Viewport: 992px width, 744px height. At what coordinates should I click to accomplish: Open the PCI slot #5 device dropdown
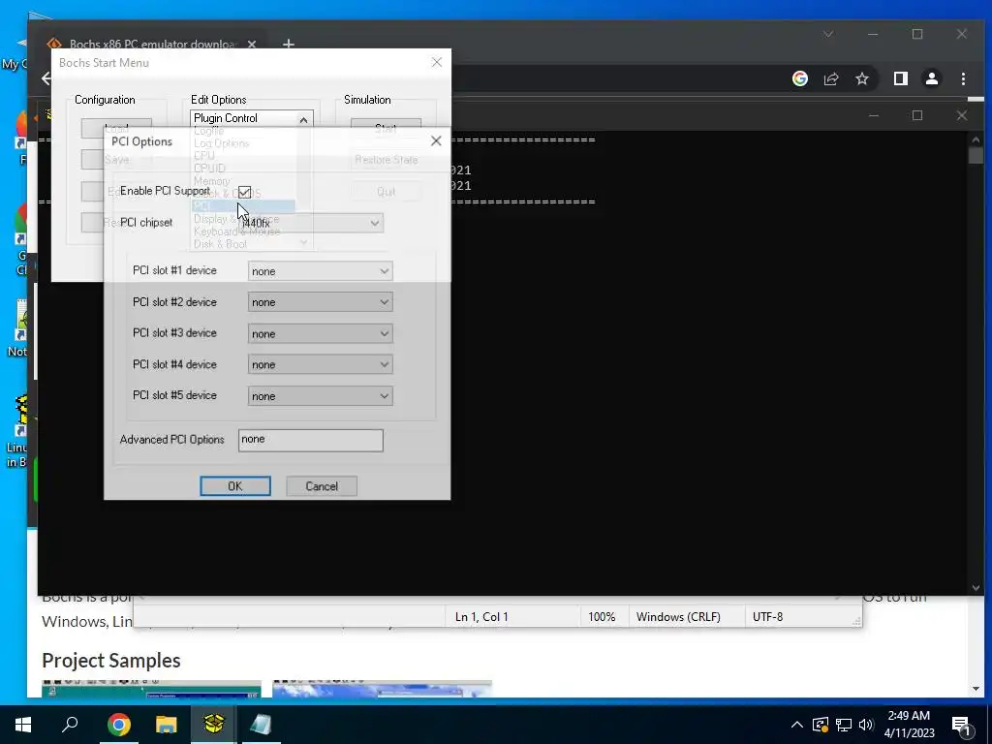tap(320, 396)
